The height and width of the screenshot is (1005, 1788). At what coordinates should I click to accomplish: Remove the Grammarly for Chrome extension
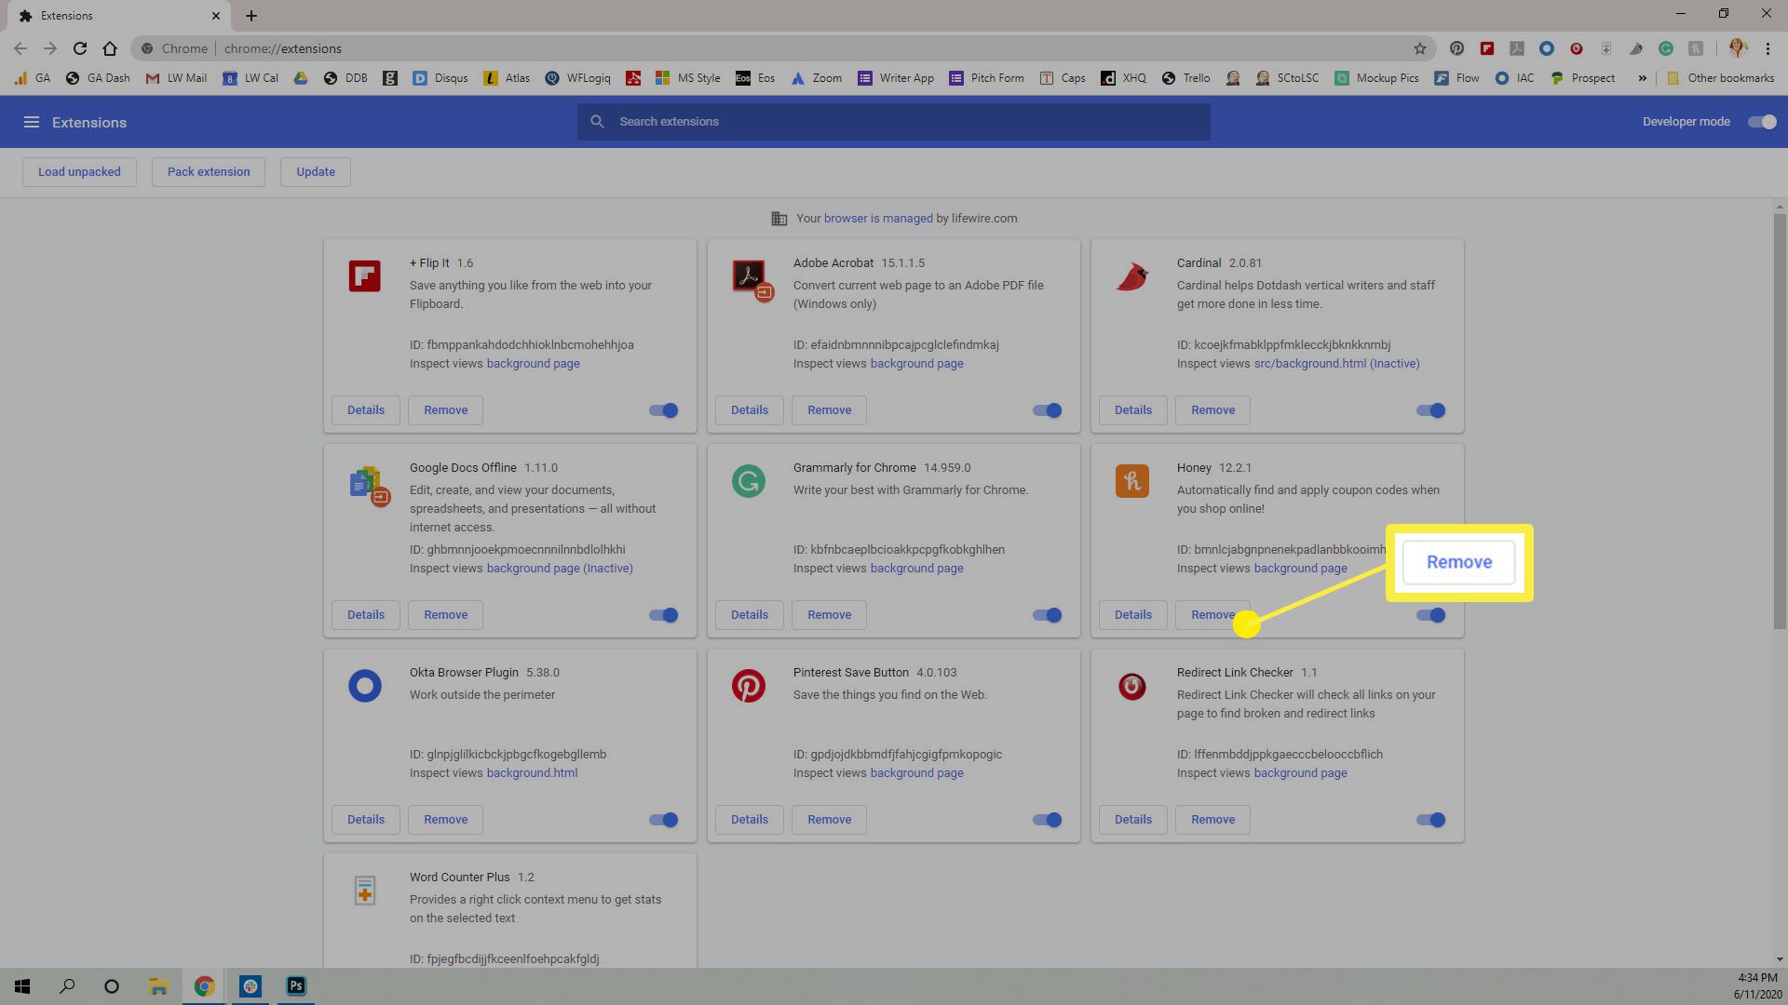[829, 615]
